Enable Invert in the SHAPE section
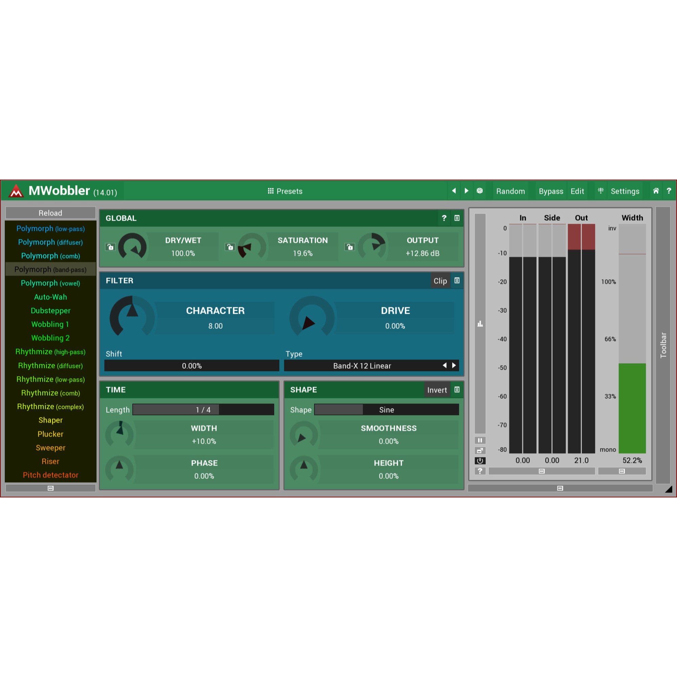The width and height of the screenshot is (677, 677). point(437,390)
